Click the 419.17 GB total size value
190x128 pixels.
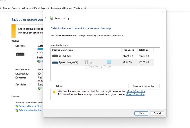[x=144, y=56]
